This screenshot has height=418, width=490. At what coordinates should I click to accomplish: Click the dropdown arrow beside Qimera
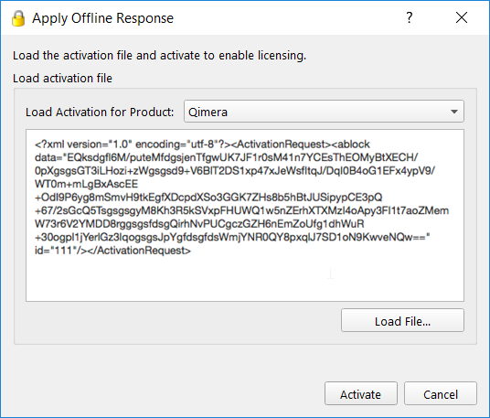tap(454, 112)
